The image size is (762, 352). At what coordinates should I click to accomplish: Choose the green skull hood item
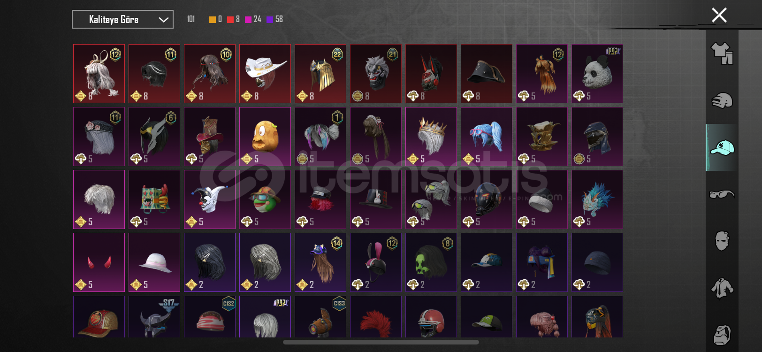[431, 262]
